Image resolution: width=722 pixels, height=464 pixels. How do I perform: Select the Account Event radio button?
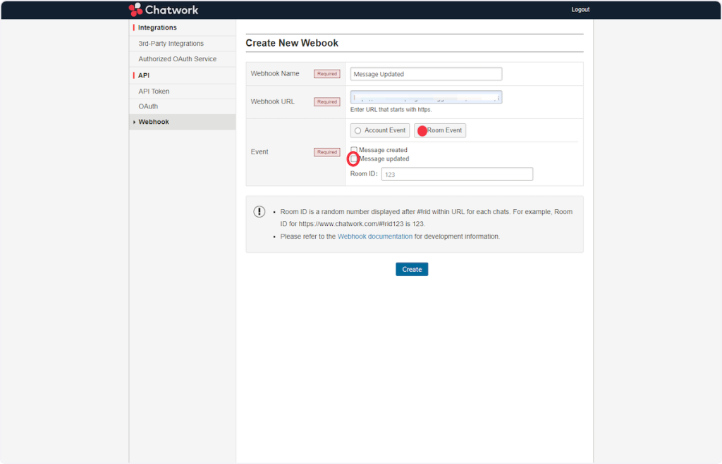pos(358,131)
